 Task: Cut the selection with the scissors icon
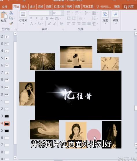click(x=11, y=13)
